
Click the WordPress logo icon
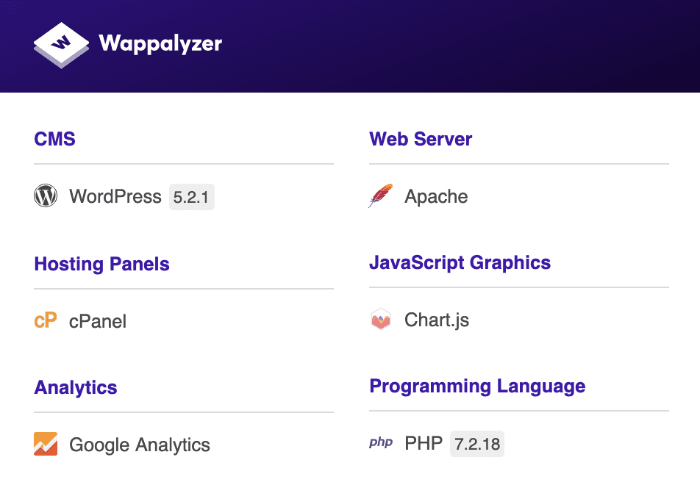pos(46,195)
